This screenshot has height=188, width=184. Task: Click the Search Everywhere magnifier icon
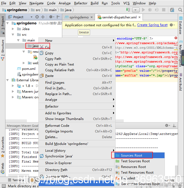click(x=180, y=10)
